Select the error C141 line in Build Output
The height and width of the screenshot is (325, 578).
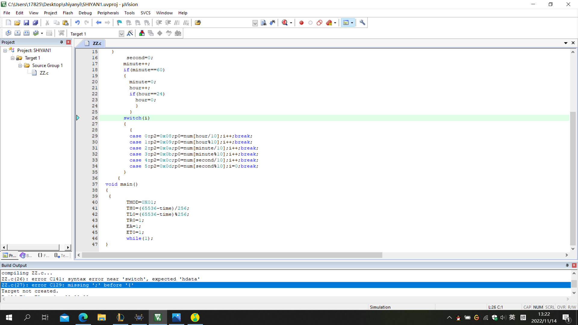[x=101, y=279]
